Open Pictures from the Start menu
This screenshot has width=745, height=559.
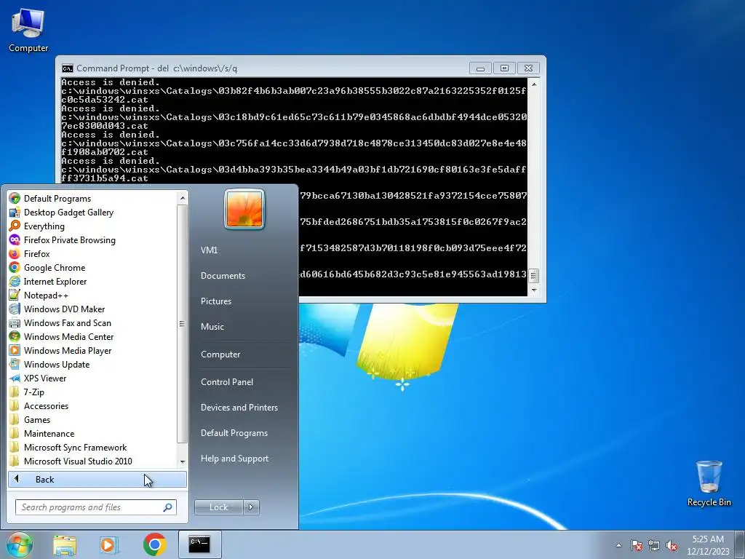point(216,301)
